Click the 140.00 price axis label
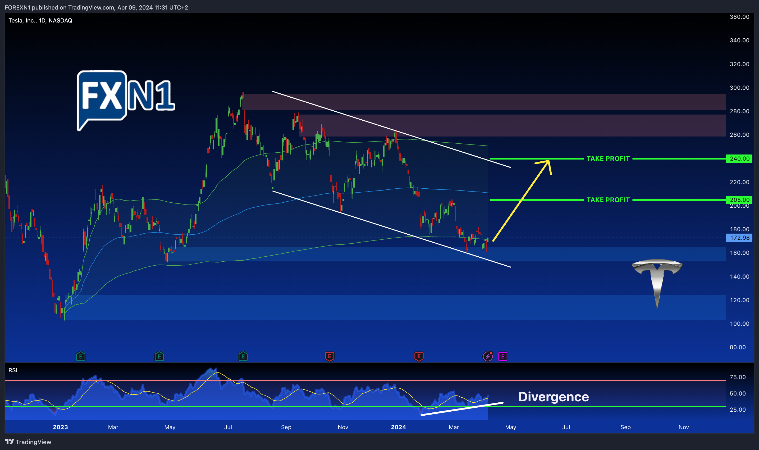759x450 pixels. click(x=739, y=276)
